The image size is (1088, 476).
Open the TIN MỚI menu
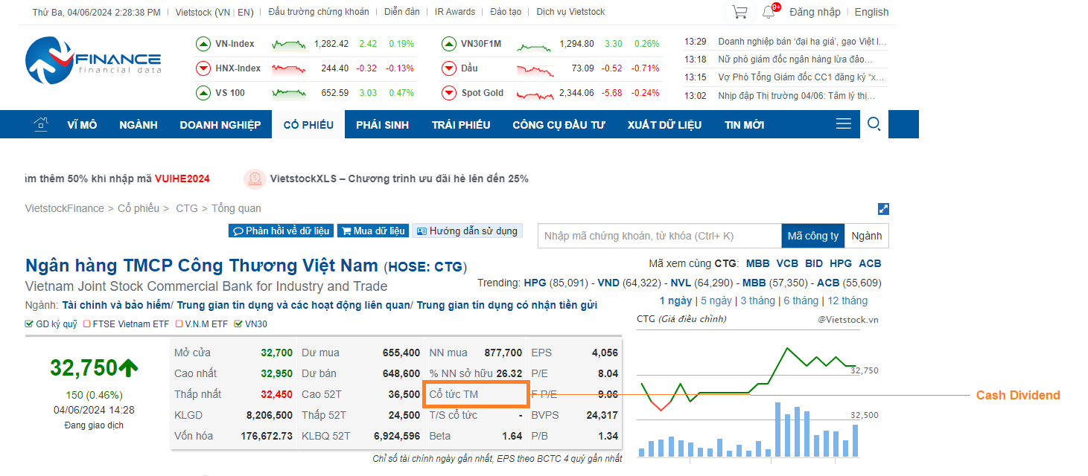click(x=745, y=124)
